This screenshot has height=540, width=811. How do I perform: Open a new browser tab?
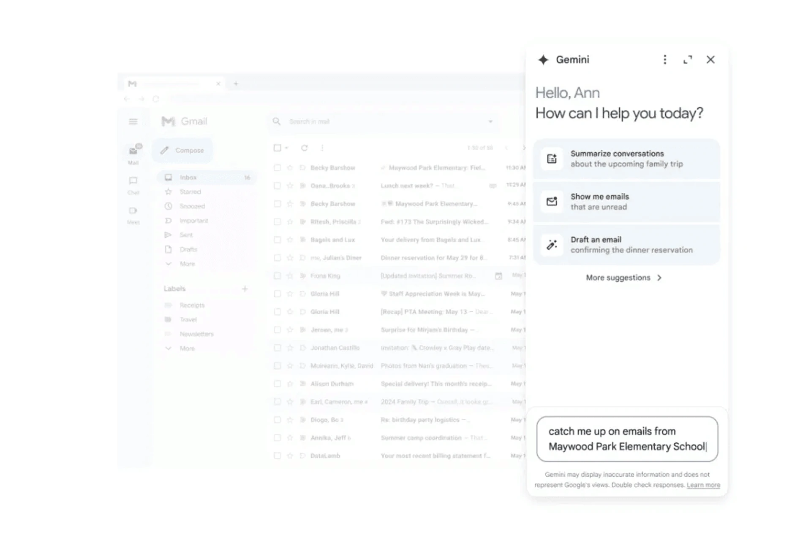[236, 84]
